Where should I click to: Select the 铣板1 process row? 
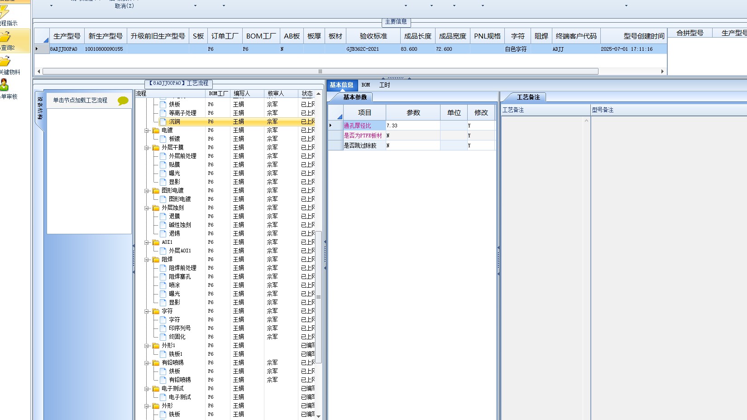pos(176,354)
